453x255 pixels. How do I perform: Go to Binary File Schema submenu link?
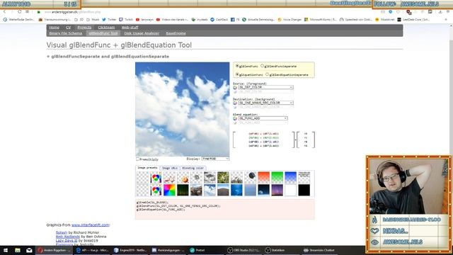click(66, 33)
